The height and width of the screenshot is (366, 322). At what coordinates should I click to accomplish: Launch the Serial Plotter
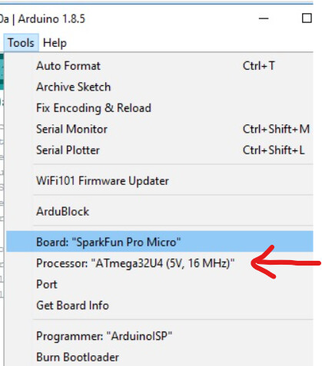coord(159,150)
